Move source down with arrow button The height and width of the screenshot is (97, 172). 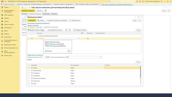[x=70, y=30]
